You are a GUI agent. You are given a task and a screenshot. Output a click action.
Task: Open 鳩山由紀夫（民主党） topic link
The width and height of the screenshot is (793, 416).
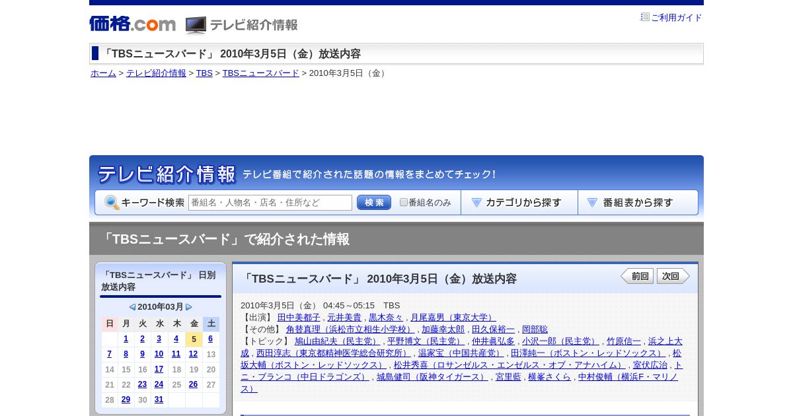(x=337, y=341)
